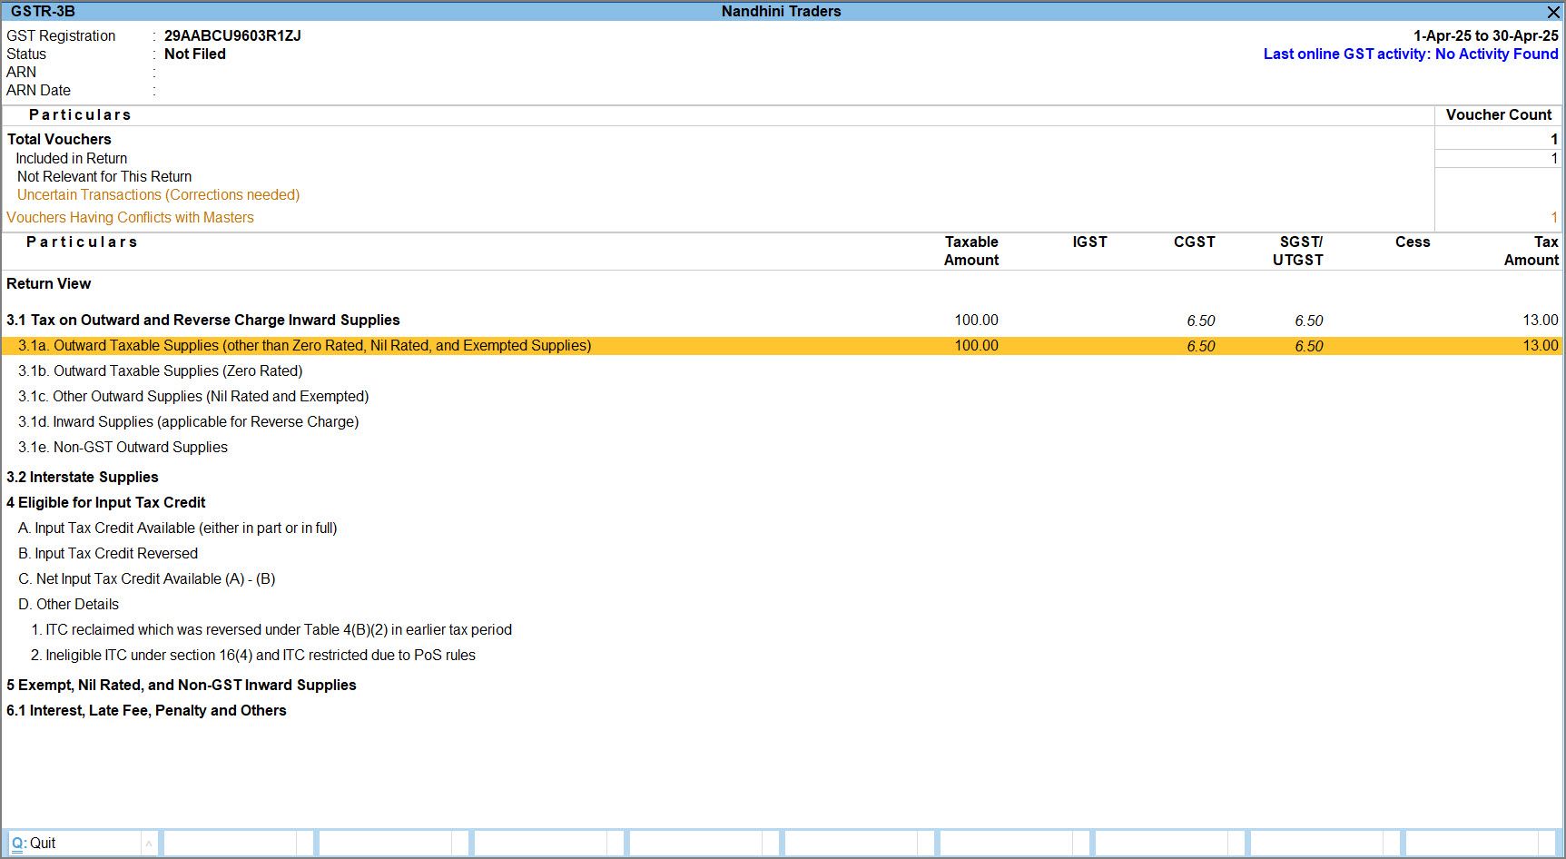Viewport: 1566px width, 859px height.
Task: Expand the caret next to Quit
Action: point(149,844)
